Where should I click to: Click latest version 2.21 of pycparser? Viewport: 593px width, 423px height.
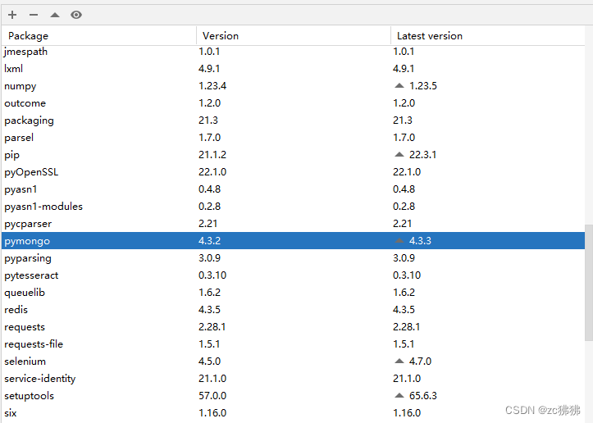pyautogui.click(x=403, y=224)
